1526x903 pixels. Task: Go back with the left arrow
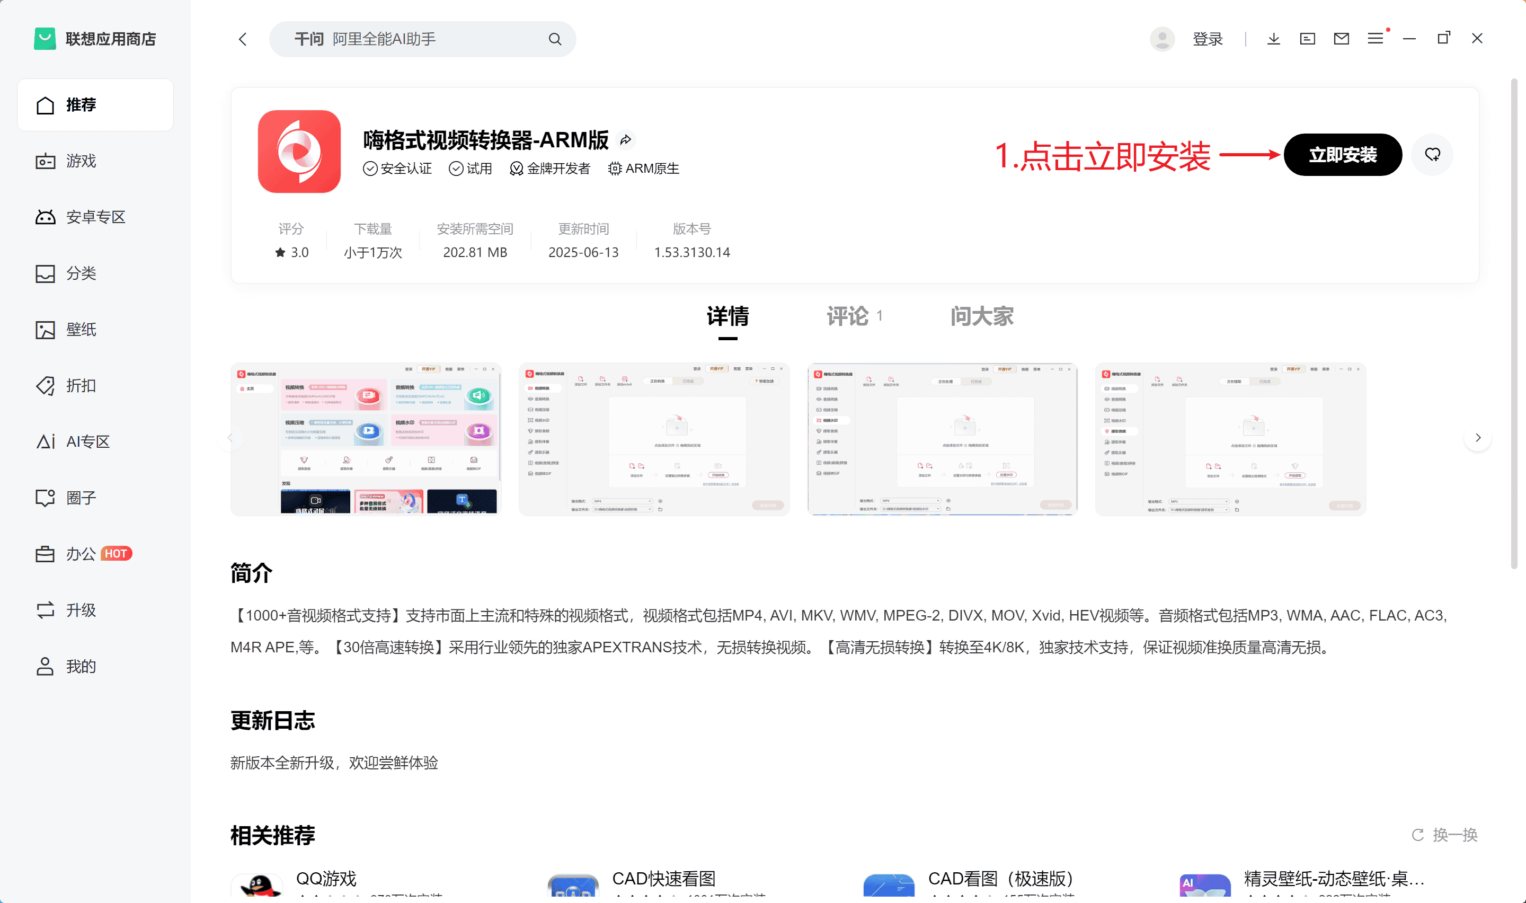pyautogui.click(x=243, y=40)
